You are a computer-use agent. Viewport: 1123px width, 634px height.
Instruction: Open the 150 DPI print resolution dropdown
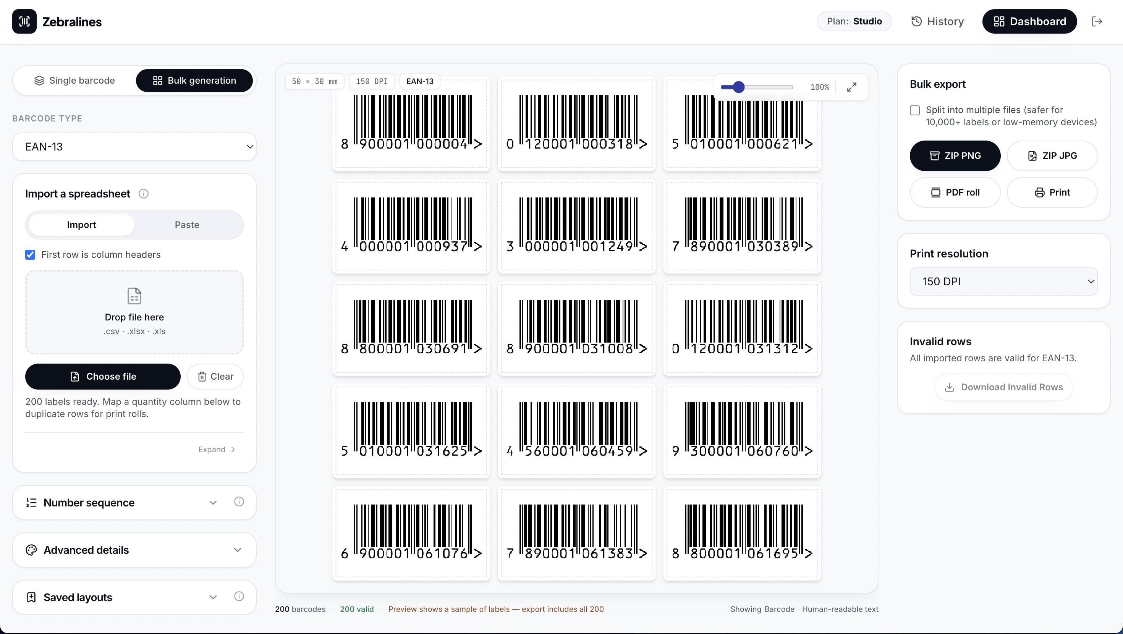[x=1003, y=281]
